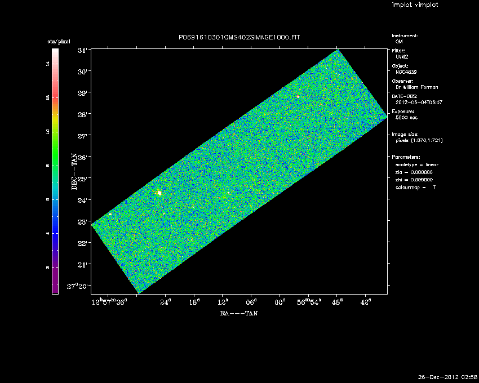Click the colorbar tick label 14
Image resolution: width=479 pixels, height=383 pixels.
pyautogui.click(x=47, y=64)
